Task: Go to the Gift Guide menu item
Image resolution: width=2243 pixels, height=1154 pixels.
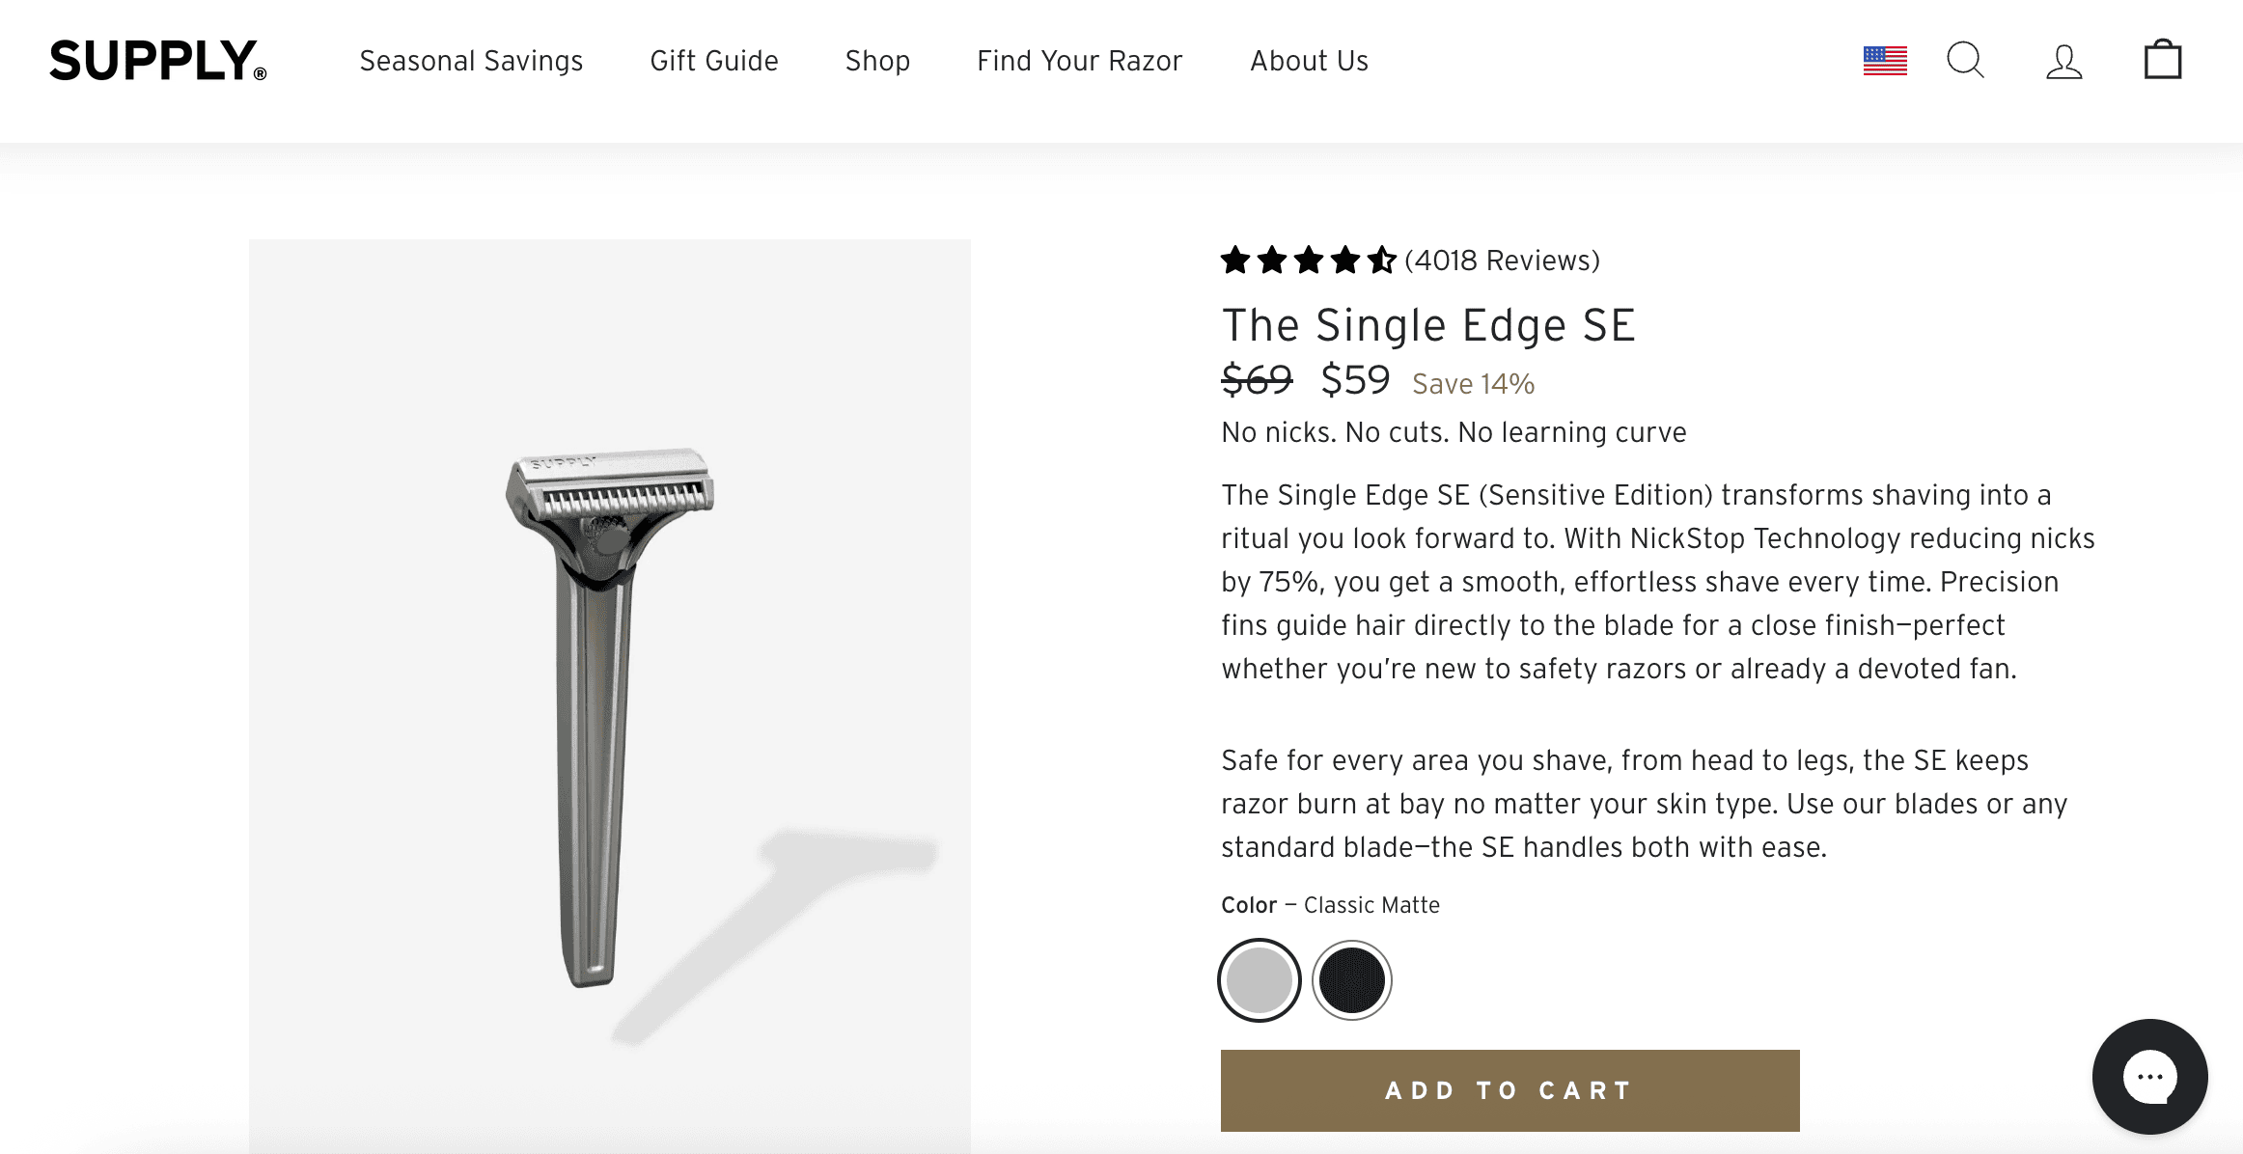Action: pyautogui.click(x=714, y=61)
